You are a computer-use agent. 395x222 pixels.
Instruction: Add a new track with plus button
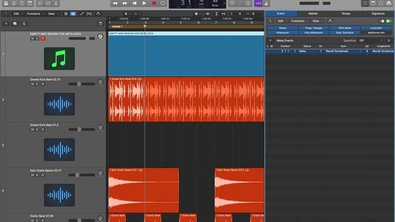(x=6, y=23)
